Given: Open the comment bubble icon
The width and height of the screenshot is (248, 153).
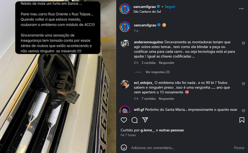Looking at the screenshot, I should (134, 120).
